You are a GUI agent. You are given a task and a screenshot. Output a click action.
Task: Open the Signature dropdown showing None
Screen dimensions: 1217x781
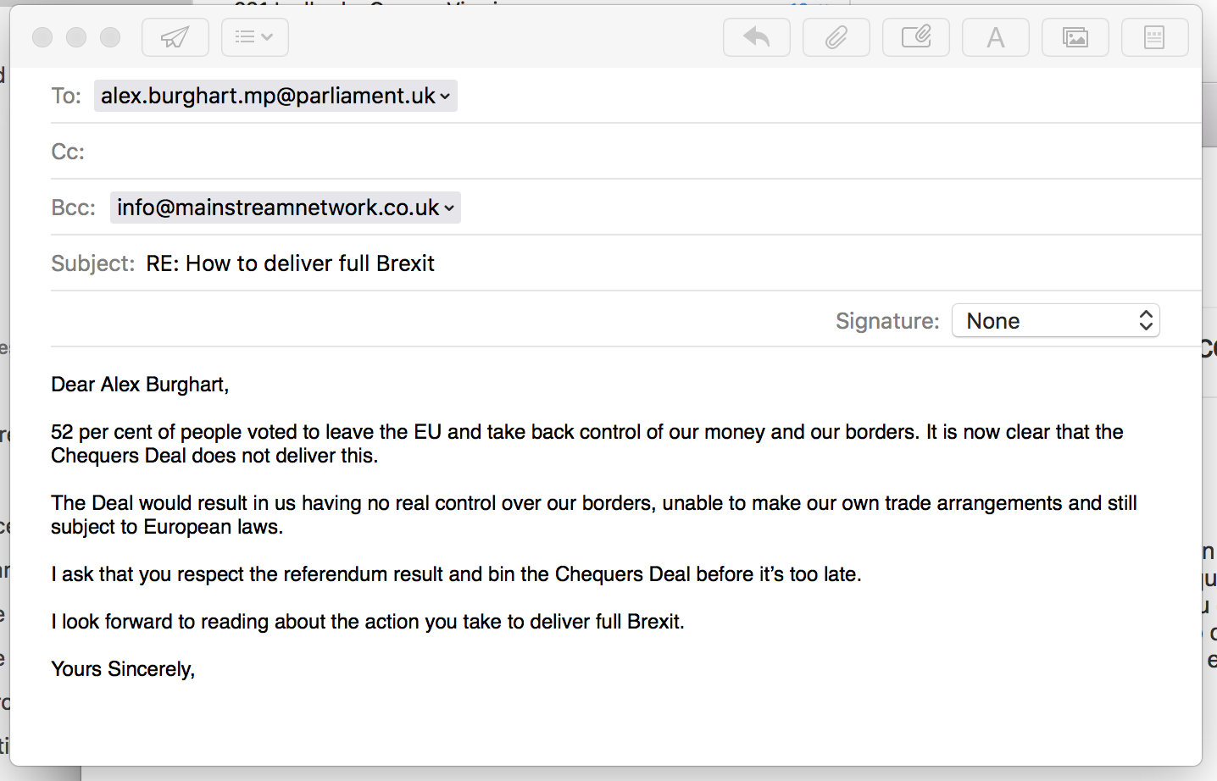[x=1055, y=321]
